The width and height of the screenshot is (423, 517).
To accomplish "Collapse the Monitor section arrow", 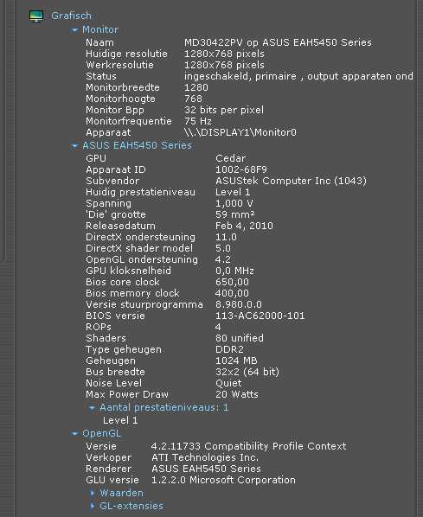I will coord(74,30).
